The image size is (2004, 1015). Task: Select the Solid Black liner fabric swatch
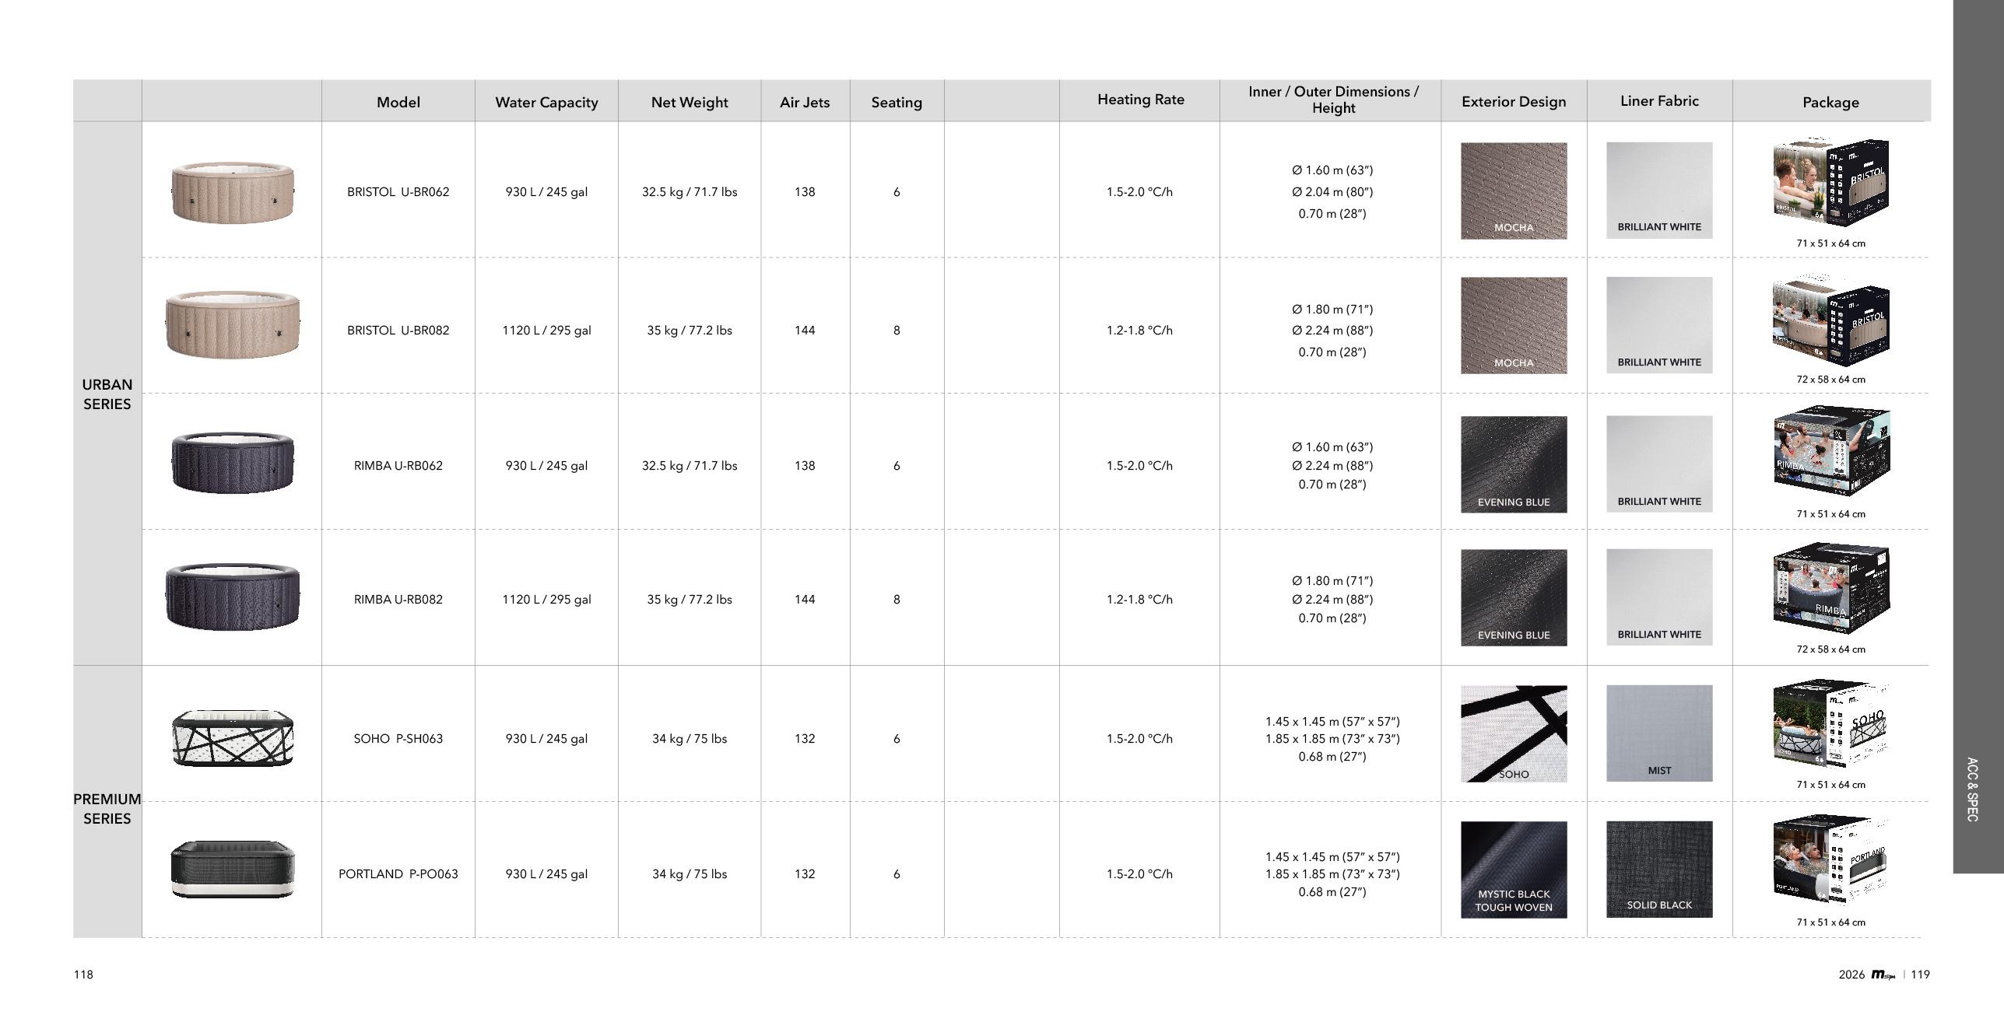(1658, 870)
